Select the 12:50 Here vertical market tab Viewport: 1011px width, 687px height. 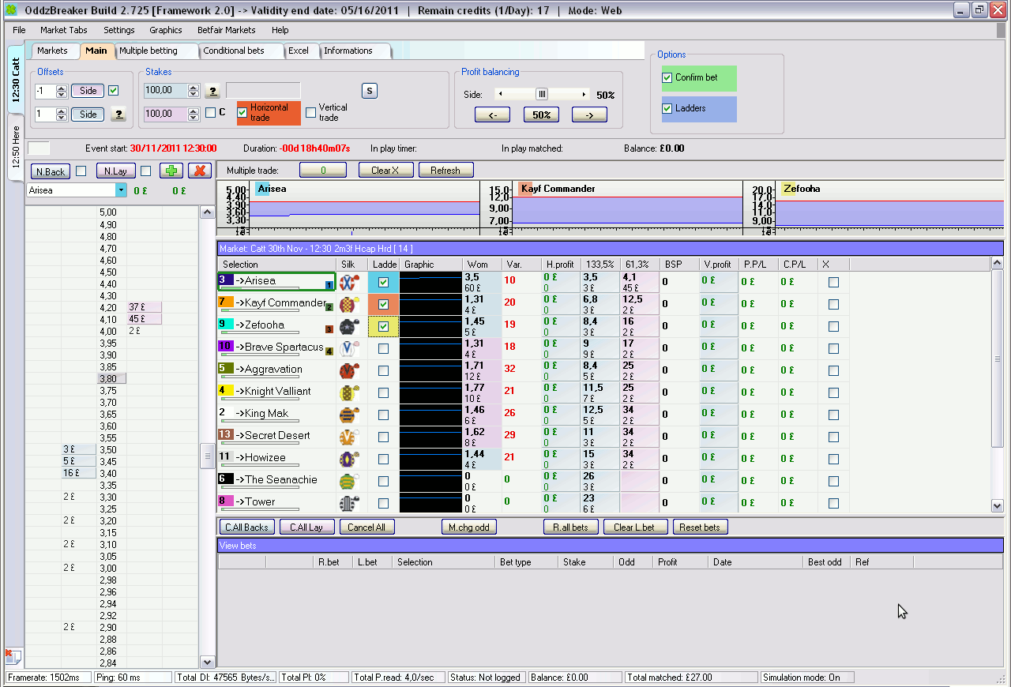click(x=15, y=147)
